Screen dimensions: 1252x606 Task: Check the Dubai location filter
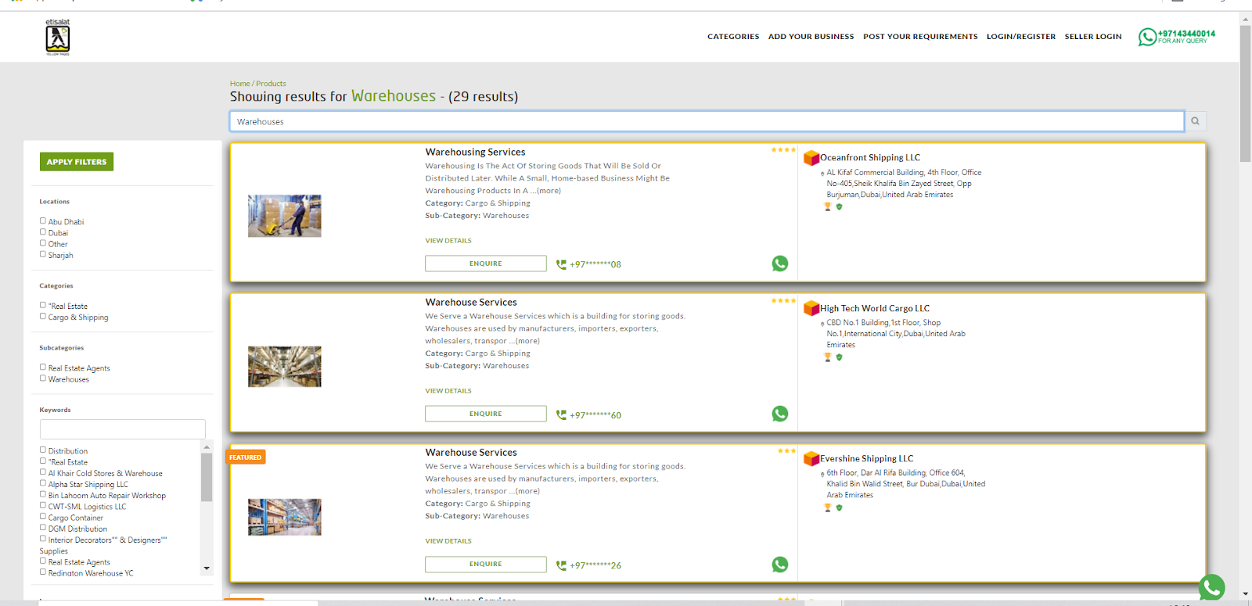[43, 231]
